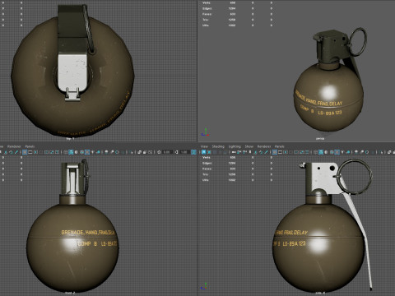Open View Transform dropdown in front panel
The image size is (395, 296).
pos(193,152)
